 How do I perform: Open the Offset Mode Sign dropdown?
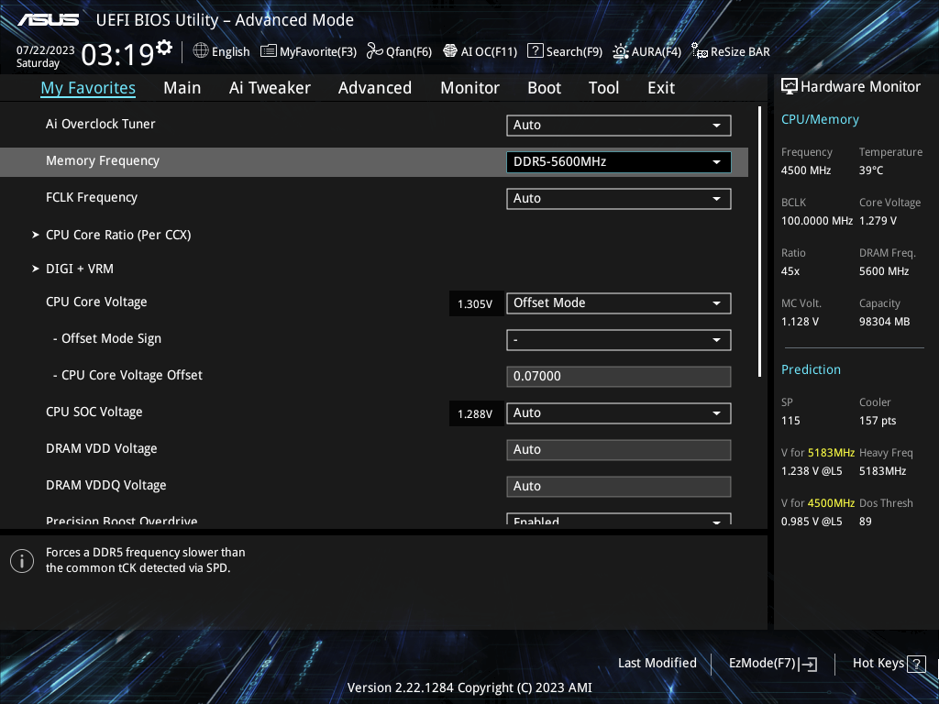pyautogui.click(x=619, y=340)
